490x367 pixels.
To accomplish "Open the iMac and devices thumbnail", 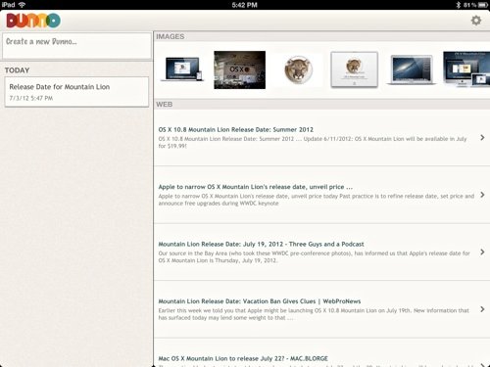I will [x=466, y=69].
